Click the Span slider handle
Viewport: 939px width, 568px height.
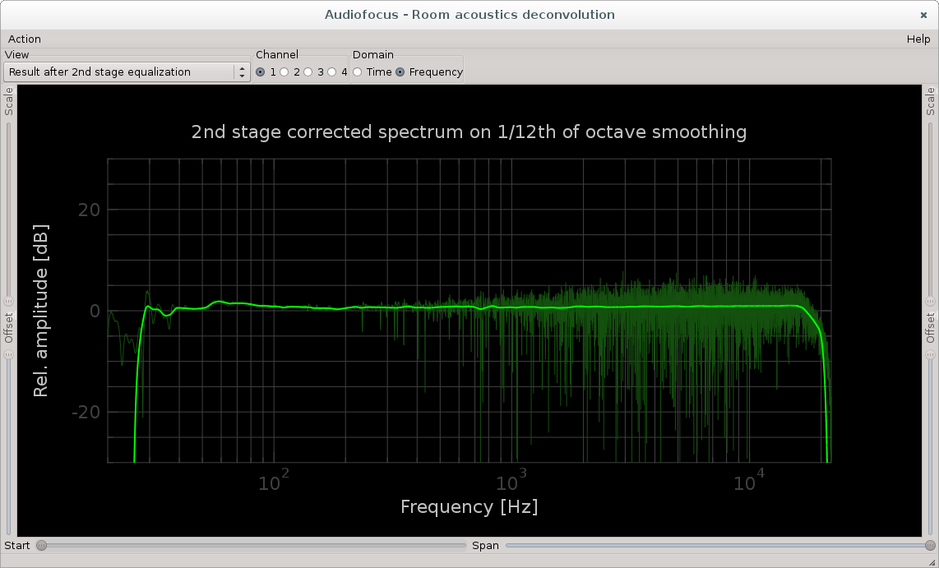930,545
